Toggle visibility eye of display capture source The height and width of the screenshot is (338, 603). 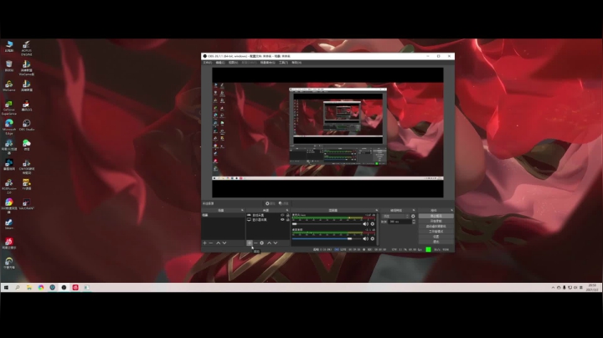[282, 220]
